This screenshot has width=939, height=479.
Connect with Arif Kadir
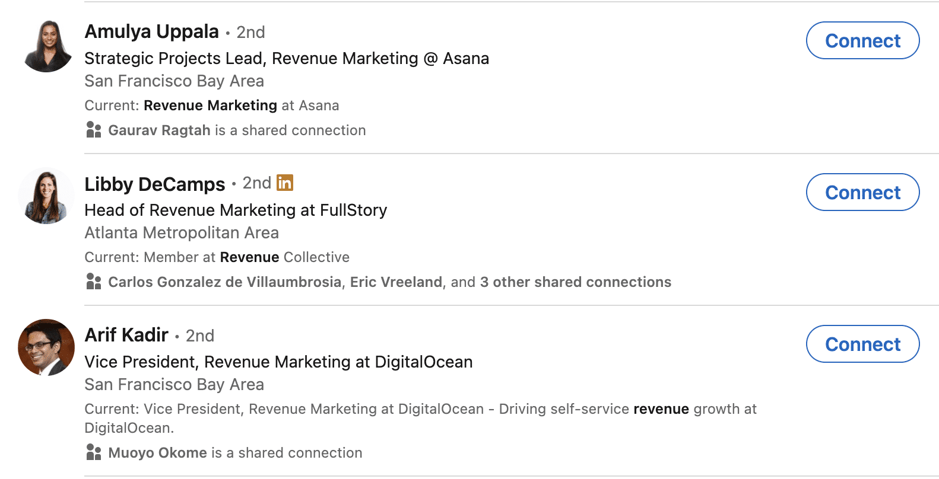tap(862, 344)
